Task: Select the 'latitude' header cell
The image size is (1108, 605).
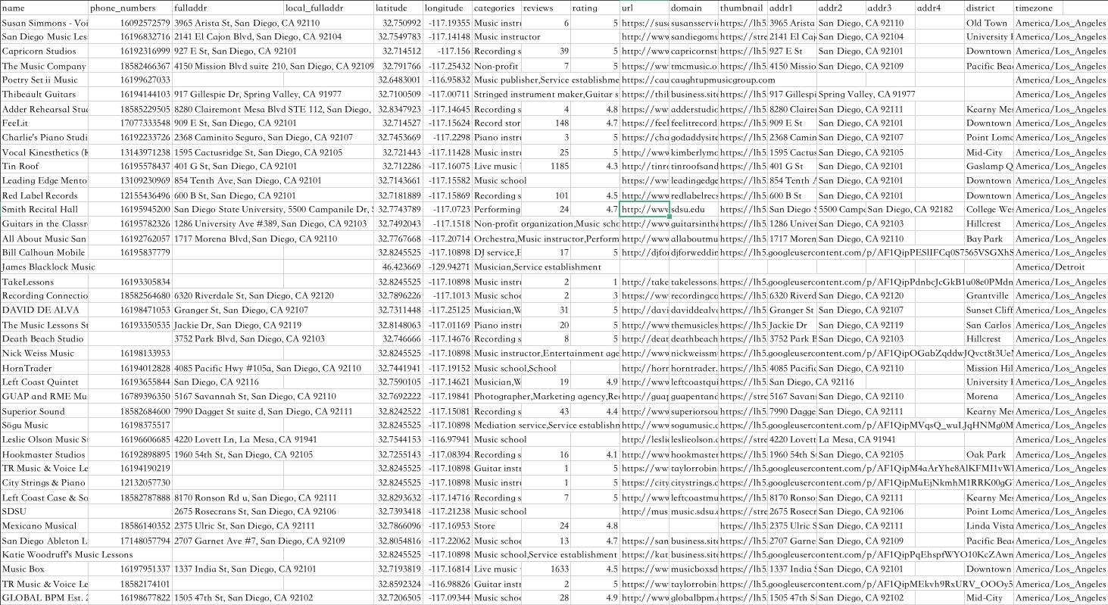Action: 398,8
